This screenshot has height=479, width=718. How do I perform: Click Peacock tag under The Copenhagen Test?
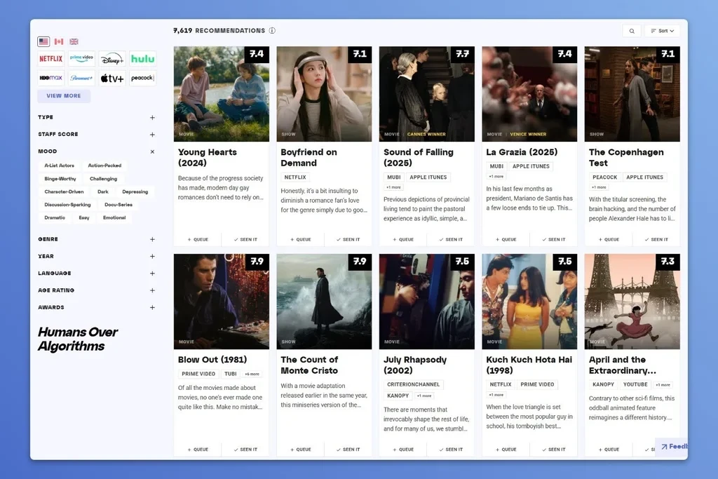point(605,177)
